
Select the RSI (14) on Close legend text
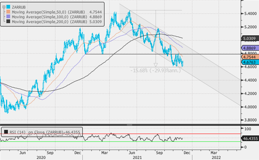(x=45, y=132)
